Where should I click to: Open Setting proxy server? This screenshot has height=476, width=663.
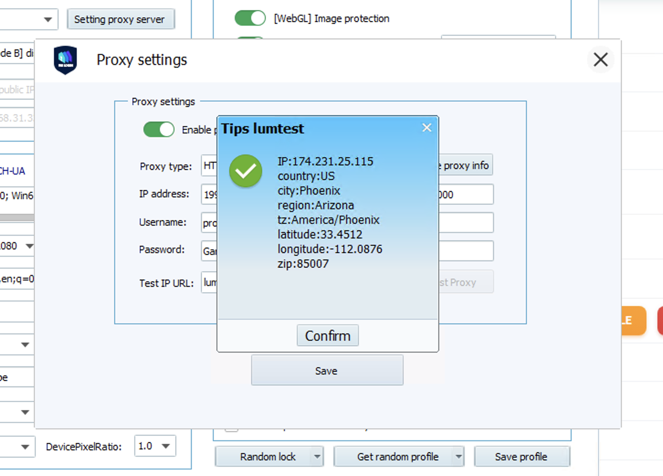[x=121, y=19]
